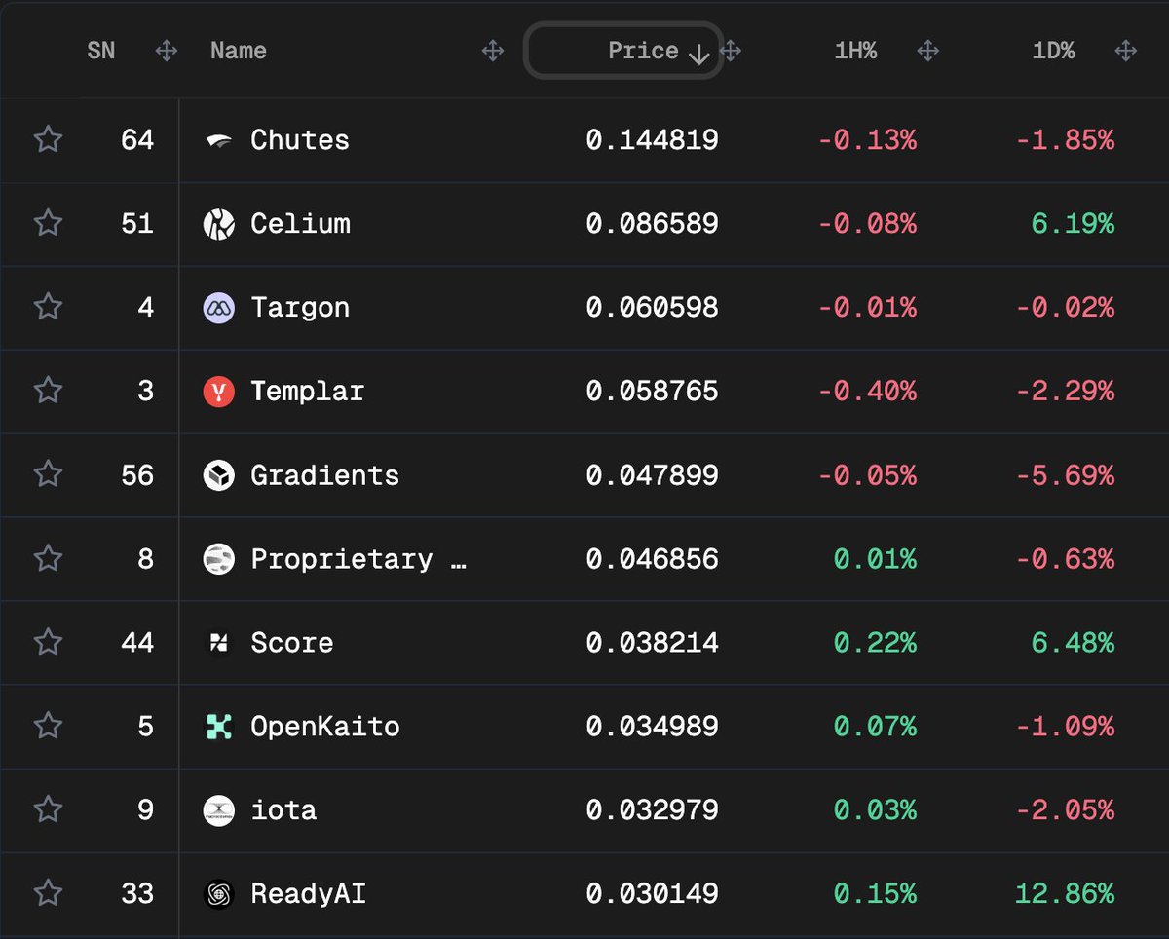The image size is (1169, 939).
Task: Click the 0.22% hourly change for Score
Action: click(x=875, y=643)
